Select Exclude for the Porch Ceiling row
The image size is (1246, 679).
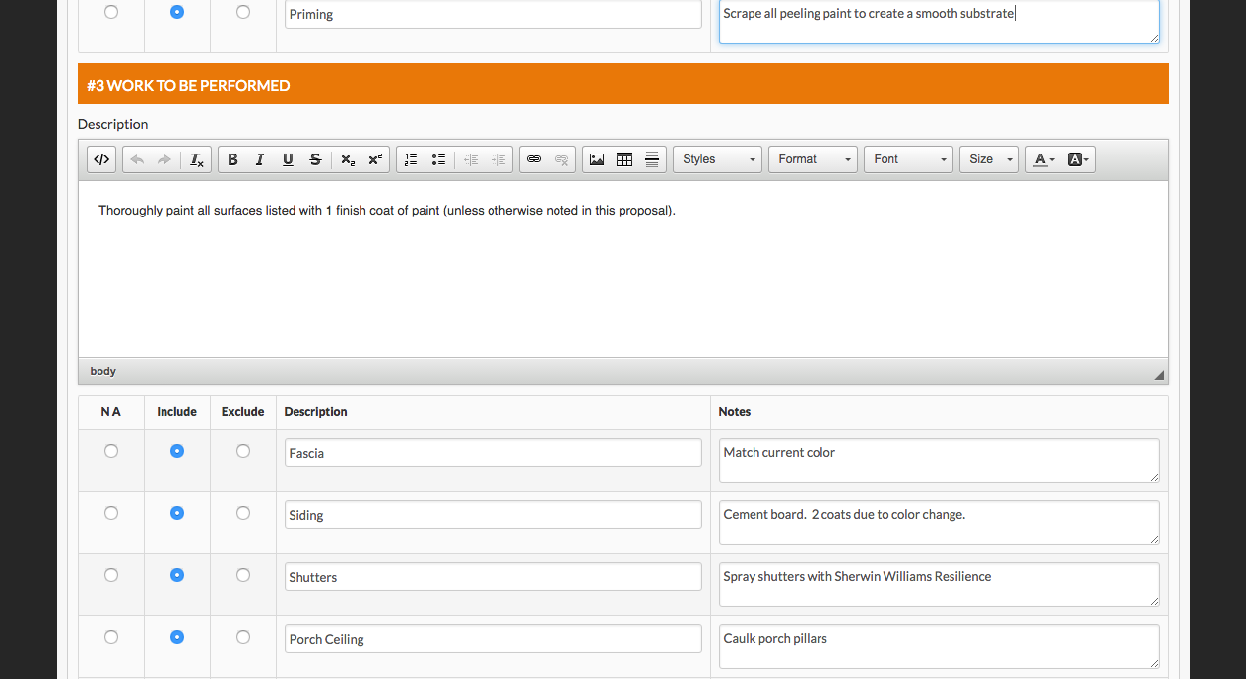(x=243, y=637)
